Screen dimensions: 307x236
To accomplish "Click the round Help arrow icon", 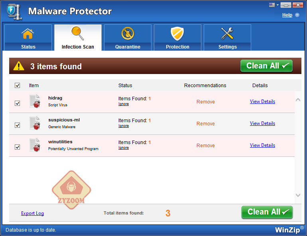I will [x=297, y=15].
